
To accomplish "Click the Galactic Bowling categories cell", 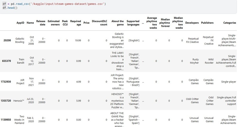I will pos(227,40).
